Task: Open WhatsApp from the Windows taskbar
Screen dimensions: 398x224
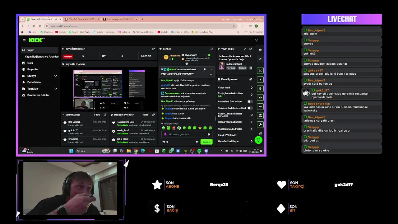Action: pyautogui.click(x=171, y=151)
